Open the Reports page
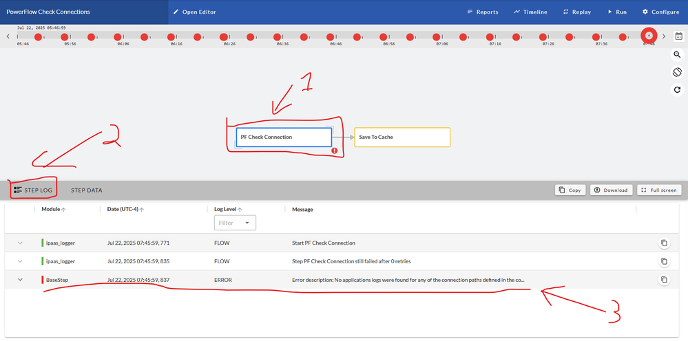 (483, 12)
